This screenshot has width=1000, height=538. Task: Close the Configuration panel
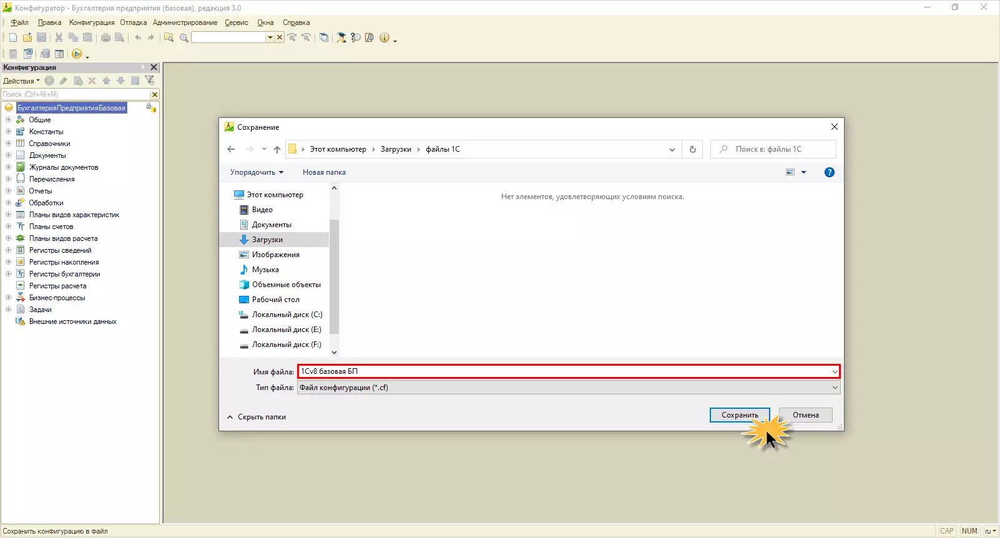(x=154, y=67)
